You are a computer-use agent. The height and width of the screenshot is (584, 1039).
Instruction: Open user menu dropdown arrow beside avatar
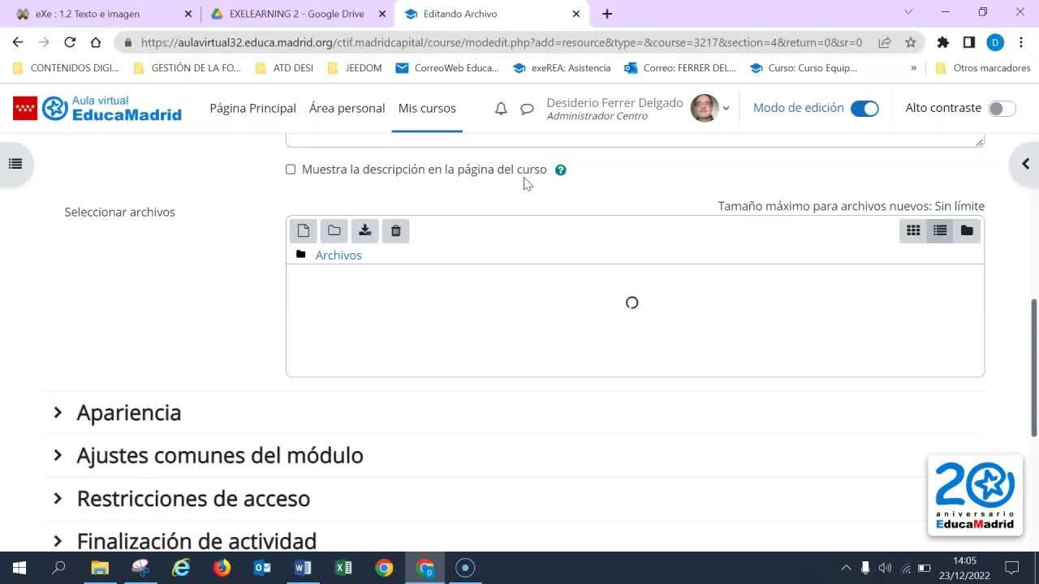point(726,109)
